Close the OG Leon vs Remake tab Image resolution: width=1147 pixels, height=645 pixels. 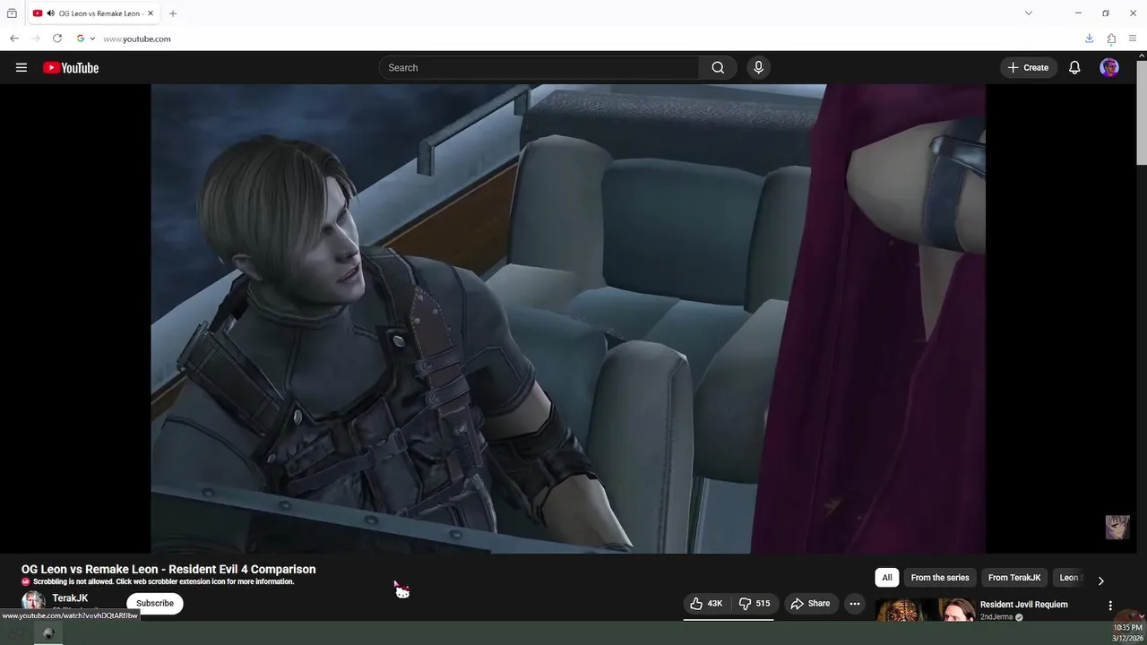coord(151,13)
